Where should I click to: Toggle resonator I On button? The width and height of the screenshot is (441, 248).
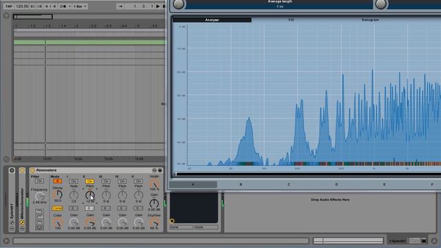[x=74, y=181]
